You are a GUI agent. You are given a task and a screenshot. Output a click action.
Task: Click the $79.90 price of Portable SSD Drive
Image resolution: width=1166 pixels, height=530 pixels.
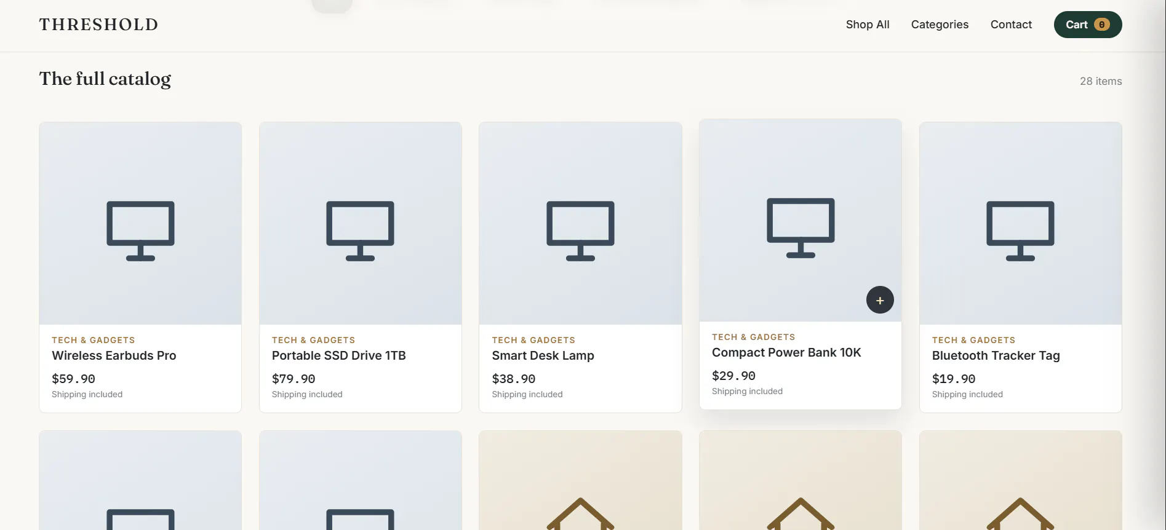293,379
